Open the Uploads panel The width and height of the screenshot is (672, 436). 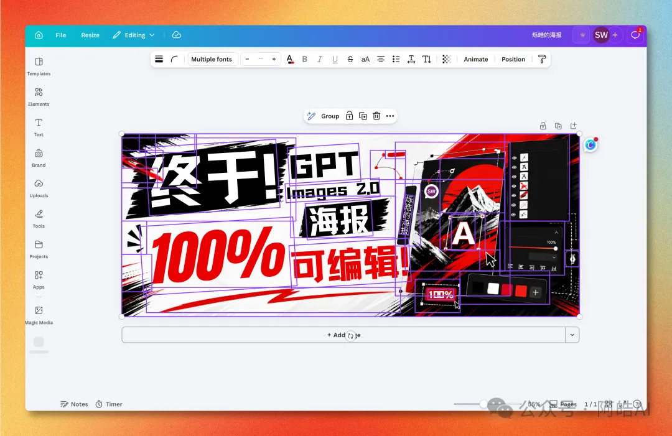pyautogui.click(x=39, y=188)
